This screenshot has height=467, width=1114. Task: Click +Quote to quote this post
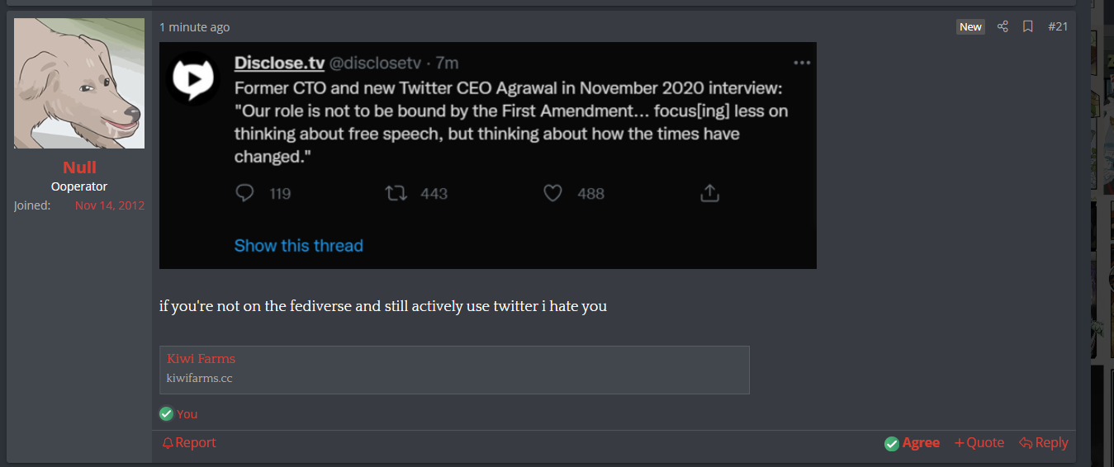[979, 443]
